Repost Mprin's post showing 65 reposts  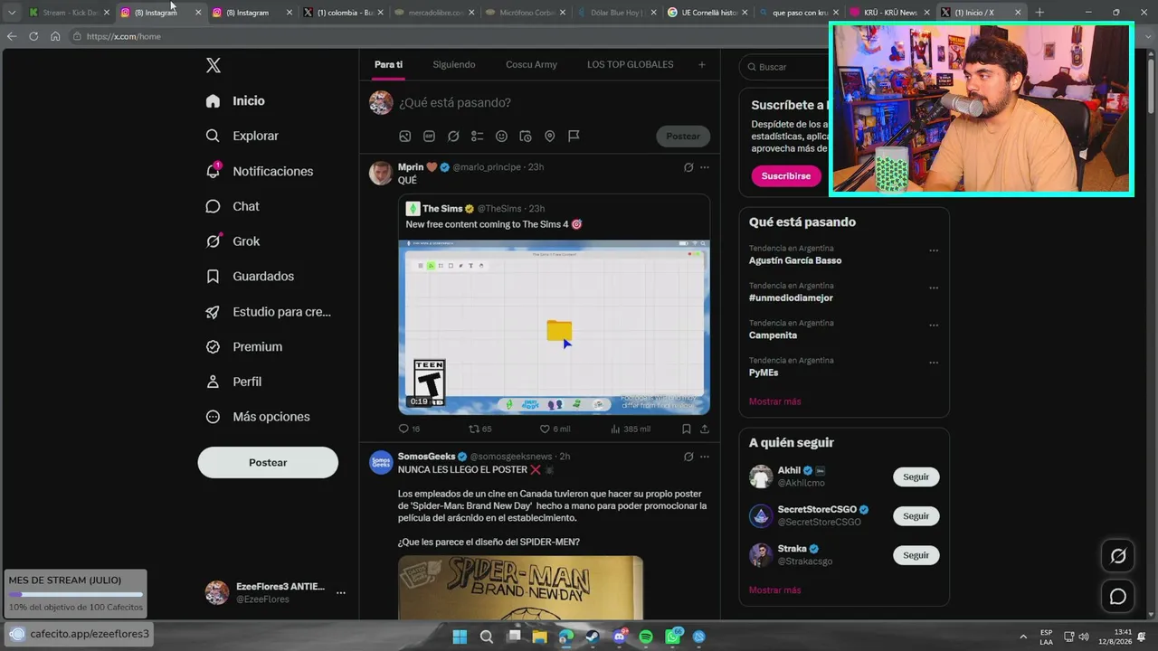point(480,429)
